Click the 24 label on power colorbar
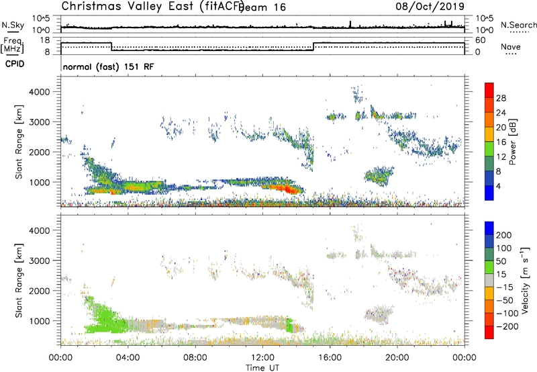Image resolution: width=537 pixels, height=372 pixels. click(501, 113)
